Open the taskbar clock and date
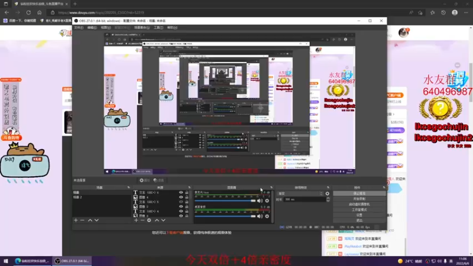473x266 pixels. [x=462, y=261]
